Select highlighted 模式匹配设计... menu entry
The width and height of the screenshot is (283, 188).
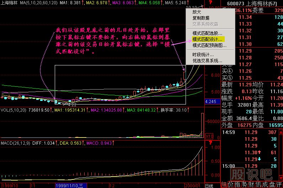tap(208, 39)
